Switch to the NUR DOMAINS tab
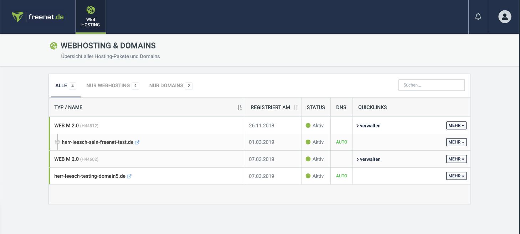 click(x=166, y=85)
